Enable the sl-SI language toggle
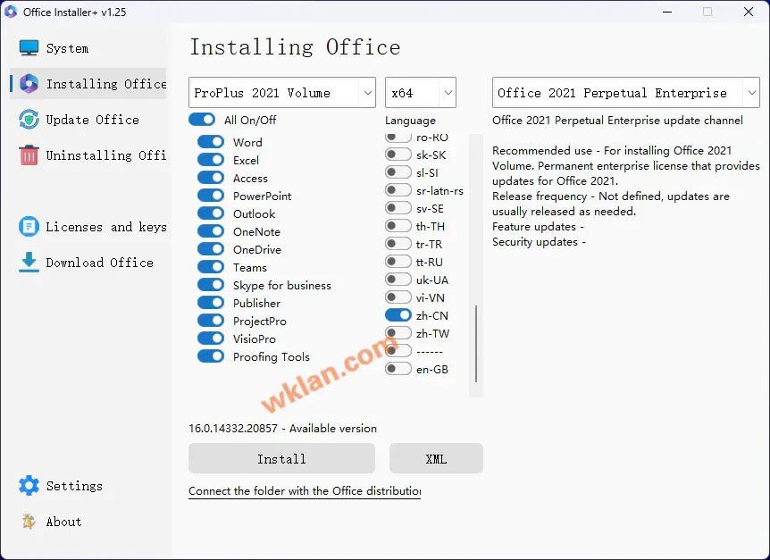Screen dimensions: 770x560 [x=398, y=172]
